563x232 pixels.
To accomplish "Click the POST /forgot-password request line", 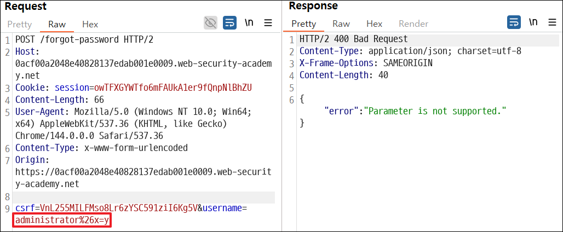I will pos(84,40).
